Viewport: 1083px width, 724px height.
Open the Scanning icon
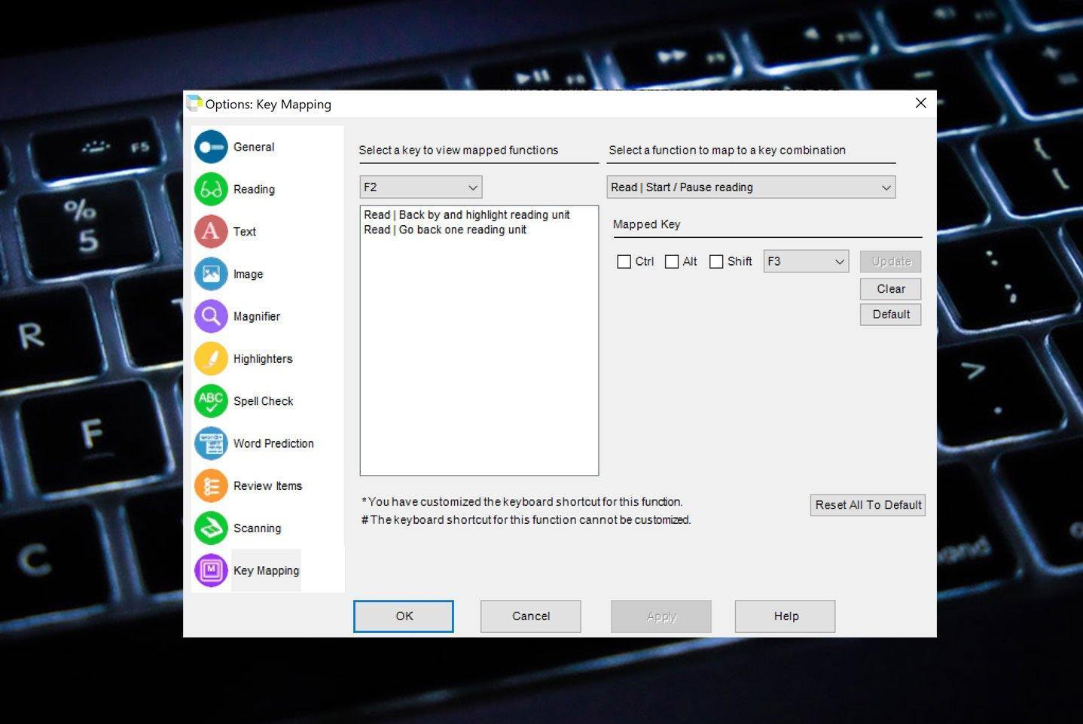pos(211,528)
